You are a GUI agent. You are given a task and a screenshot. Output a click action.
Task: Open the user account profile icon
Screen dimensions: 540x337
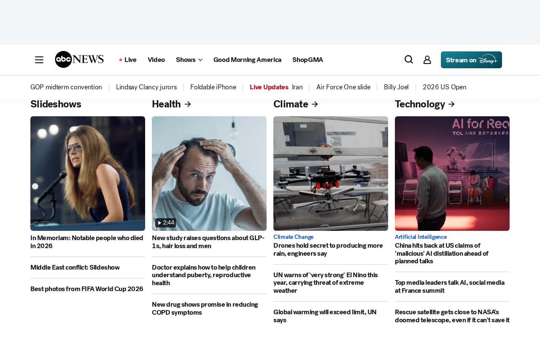[427, 60]
